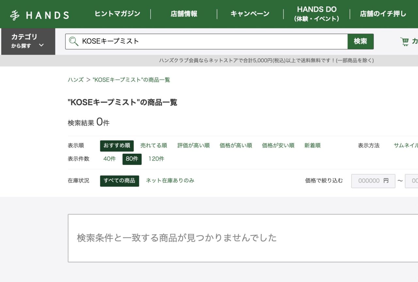Click the "KOSEキープミスト"の商品一覧 page heading
This screenshot has width=418, height=282.
122,102
